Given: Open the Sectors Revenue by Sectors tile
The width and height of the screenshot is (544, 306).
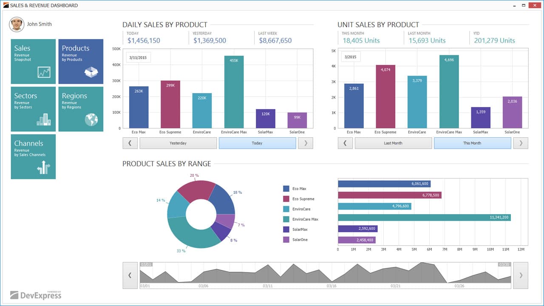Looking at the screenshot, I should 33,109.
